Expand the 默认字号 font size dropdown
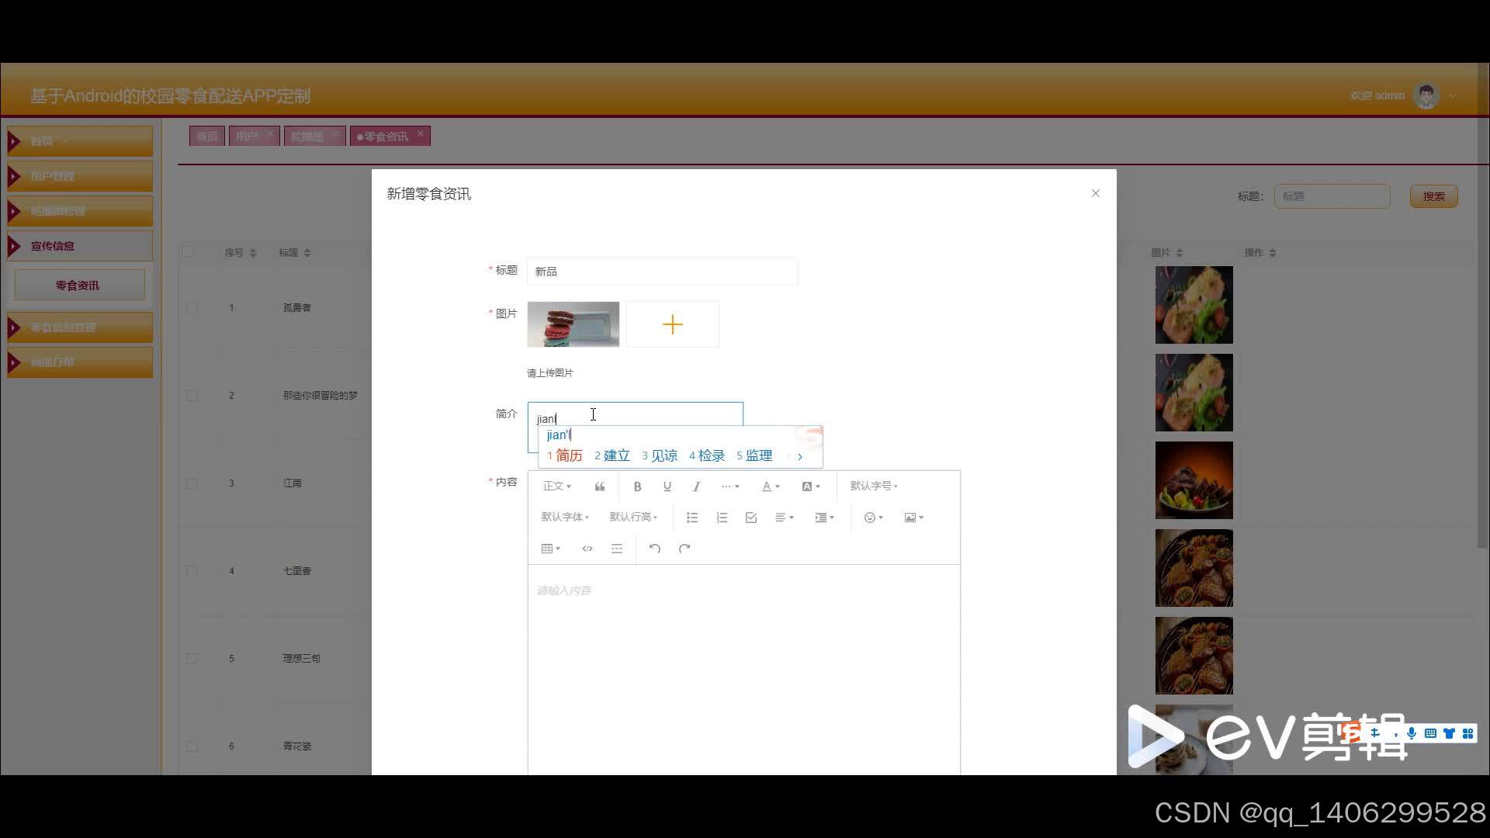This screenshot has height=838, width=1490. click(x=873, y=486)
